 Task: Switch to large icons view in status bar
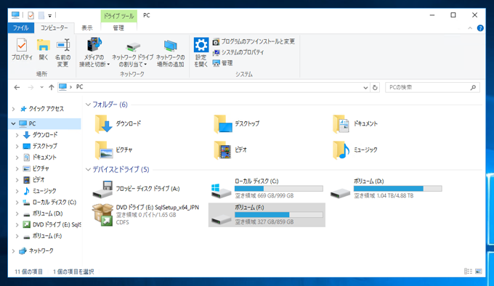[478, 271]
